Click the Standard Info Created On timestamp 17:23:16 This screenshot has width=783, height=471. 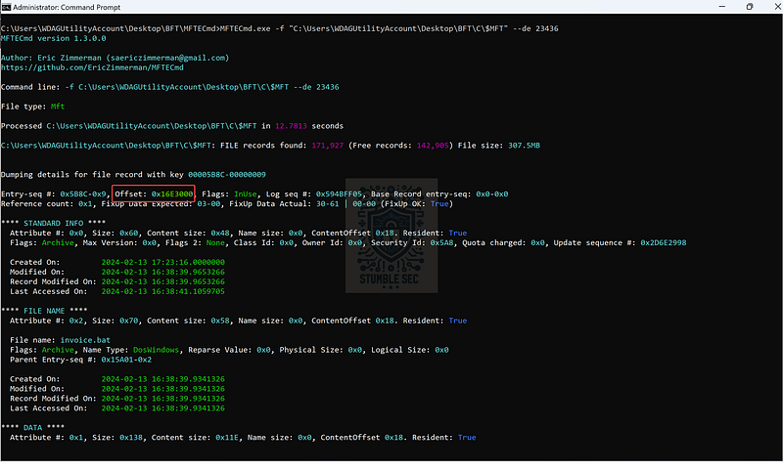[162, 262]
